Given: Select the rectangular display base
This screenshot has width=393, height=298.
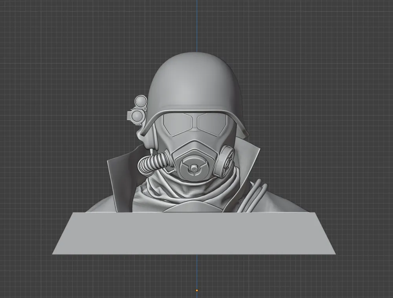Looking at the screenshot, I should coord(193,232).
